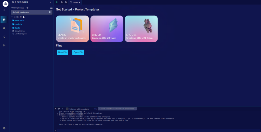Collapse the workspace root tree arrow
Image resolution: width=261 pixels, height=132 pixels.
(x=12, y=17)
